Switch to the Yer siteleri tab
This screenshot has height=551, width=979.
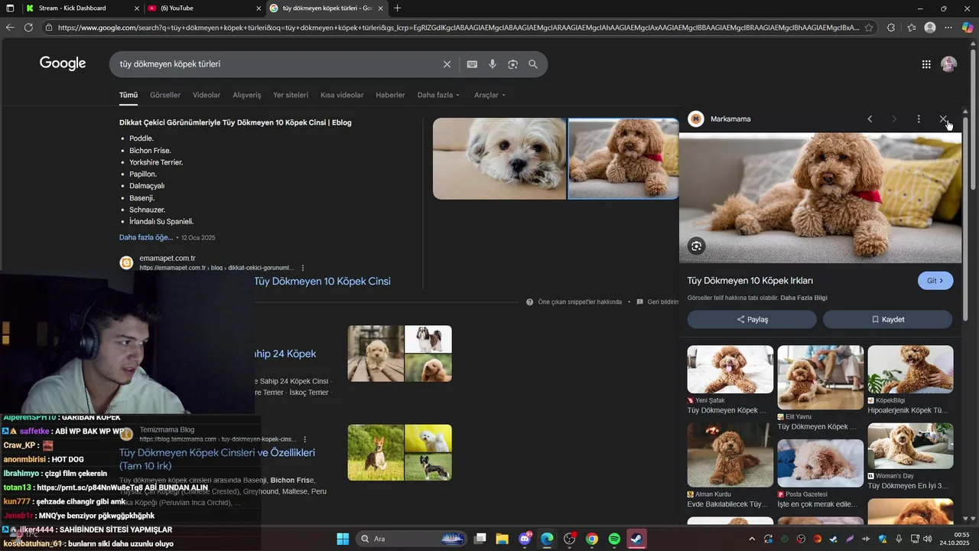coord(291,95)
